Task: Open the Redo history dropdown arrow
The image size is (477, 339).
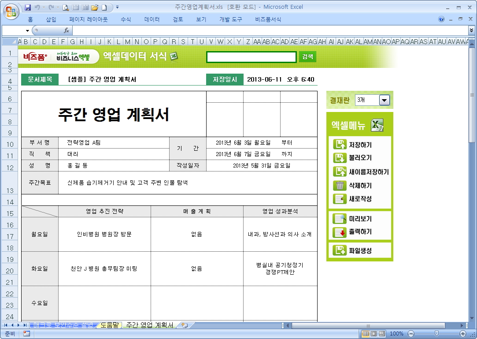Action: point(58,7)
